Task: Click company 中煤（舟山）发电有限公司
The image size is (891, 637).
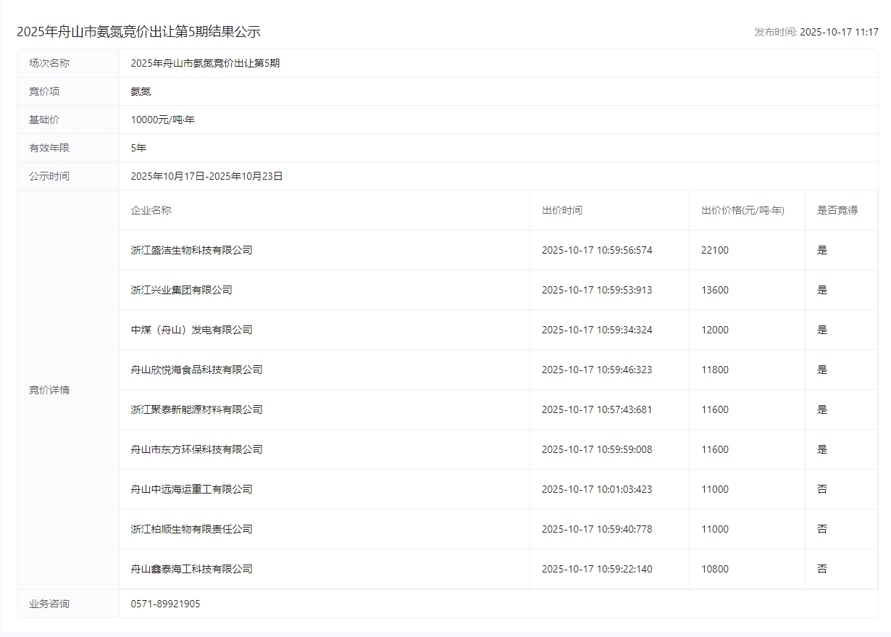Action: click(x=191, y=330)
